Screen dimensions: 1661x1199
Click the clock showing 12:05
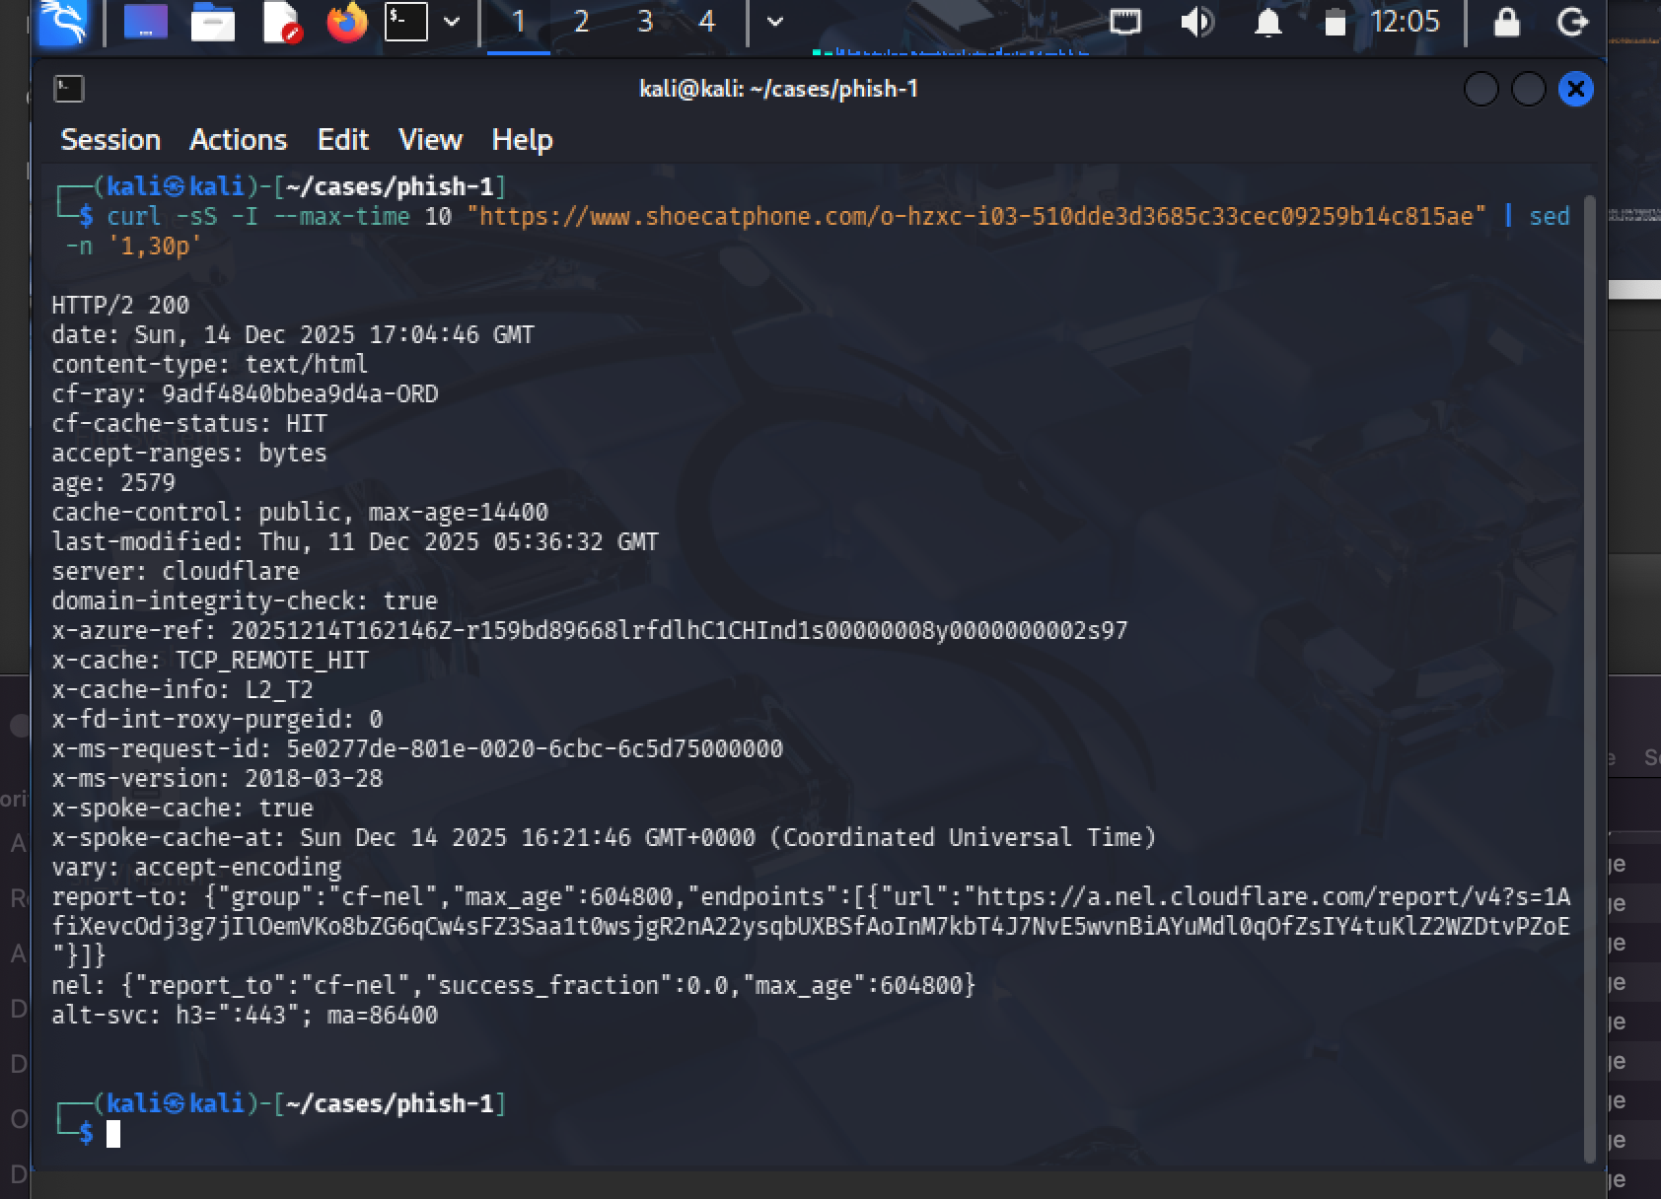click(x=1405, y=22)
